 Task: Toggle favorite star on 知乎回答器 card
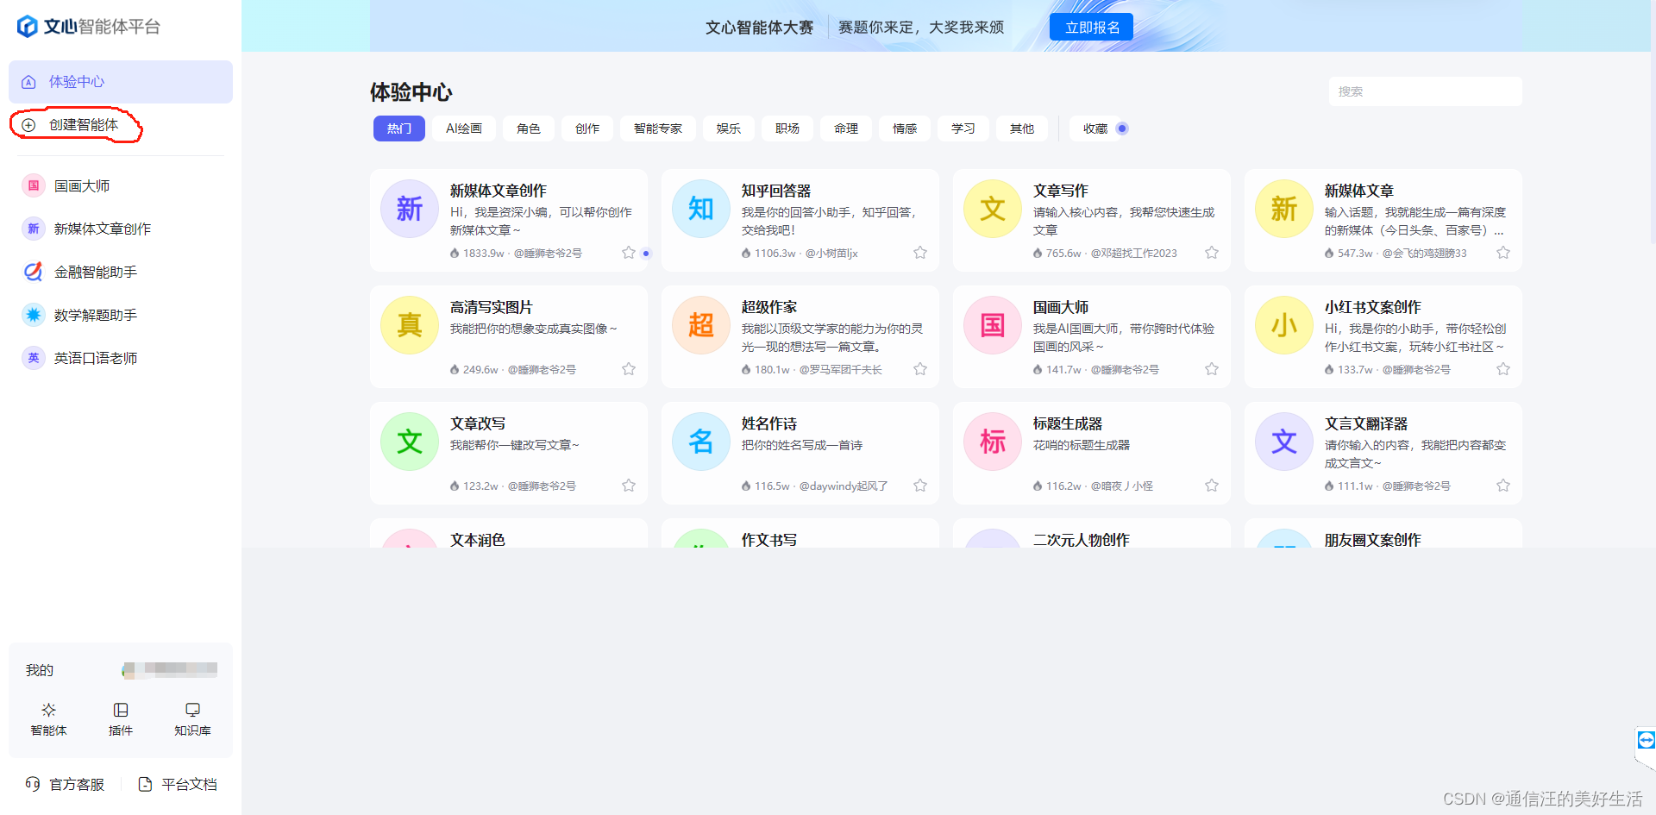point(920,253)
